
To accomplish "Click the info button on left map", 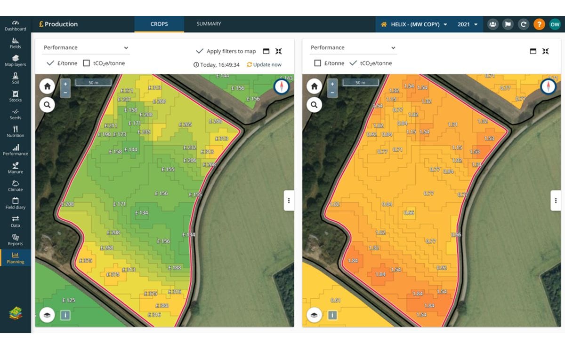I will (65, 315).
